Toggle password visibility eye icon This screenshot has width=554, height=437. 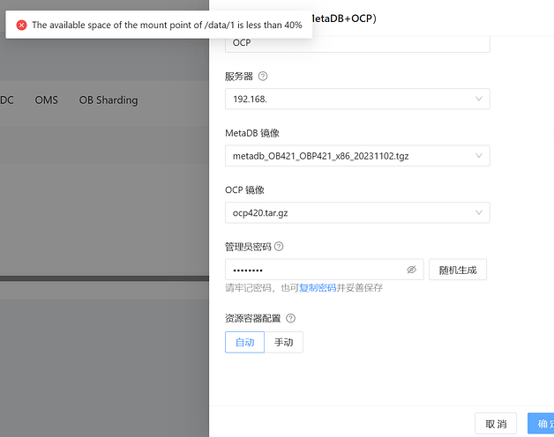(411, 270)
